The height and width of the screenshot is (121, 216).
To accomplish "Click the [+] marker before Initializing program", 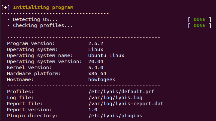I will pos(5,8).
